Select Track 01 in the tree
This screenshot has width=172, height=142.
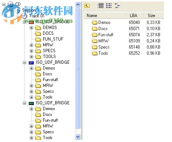(x=37, y=16)
